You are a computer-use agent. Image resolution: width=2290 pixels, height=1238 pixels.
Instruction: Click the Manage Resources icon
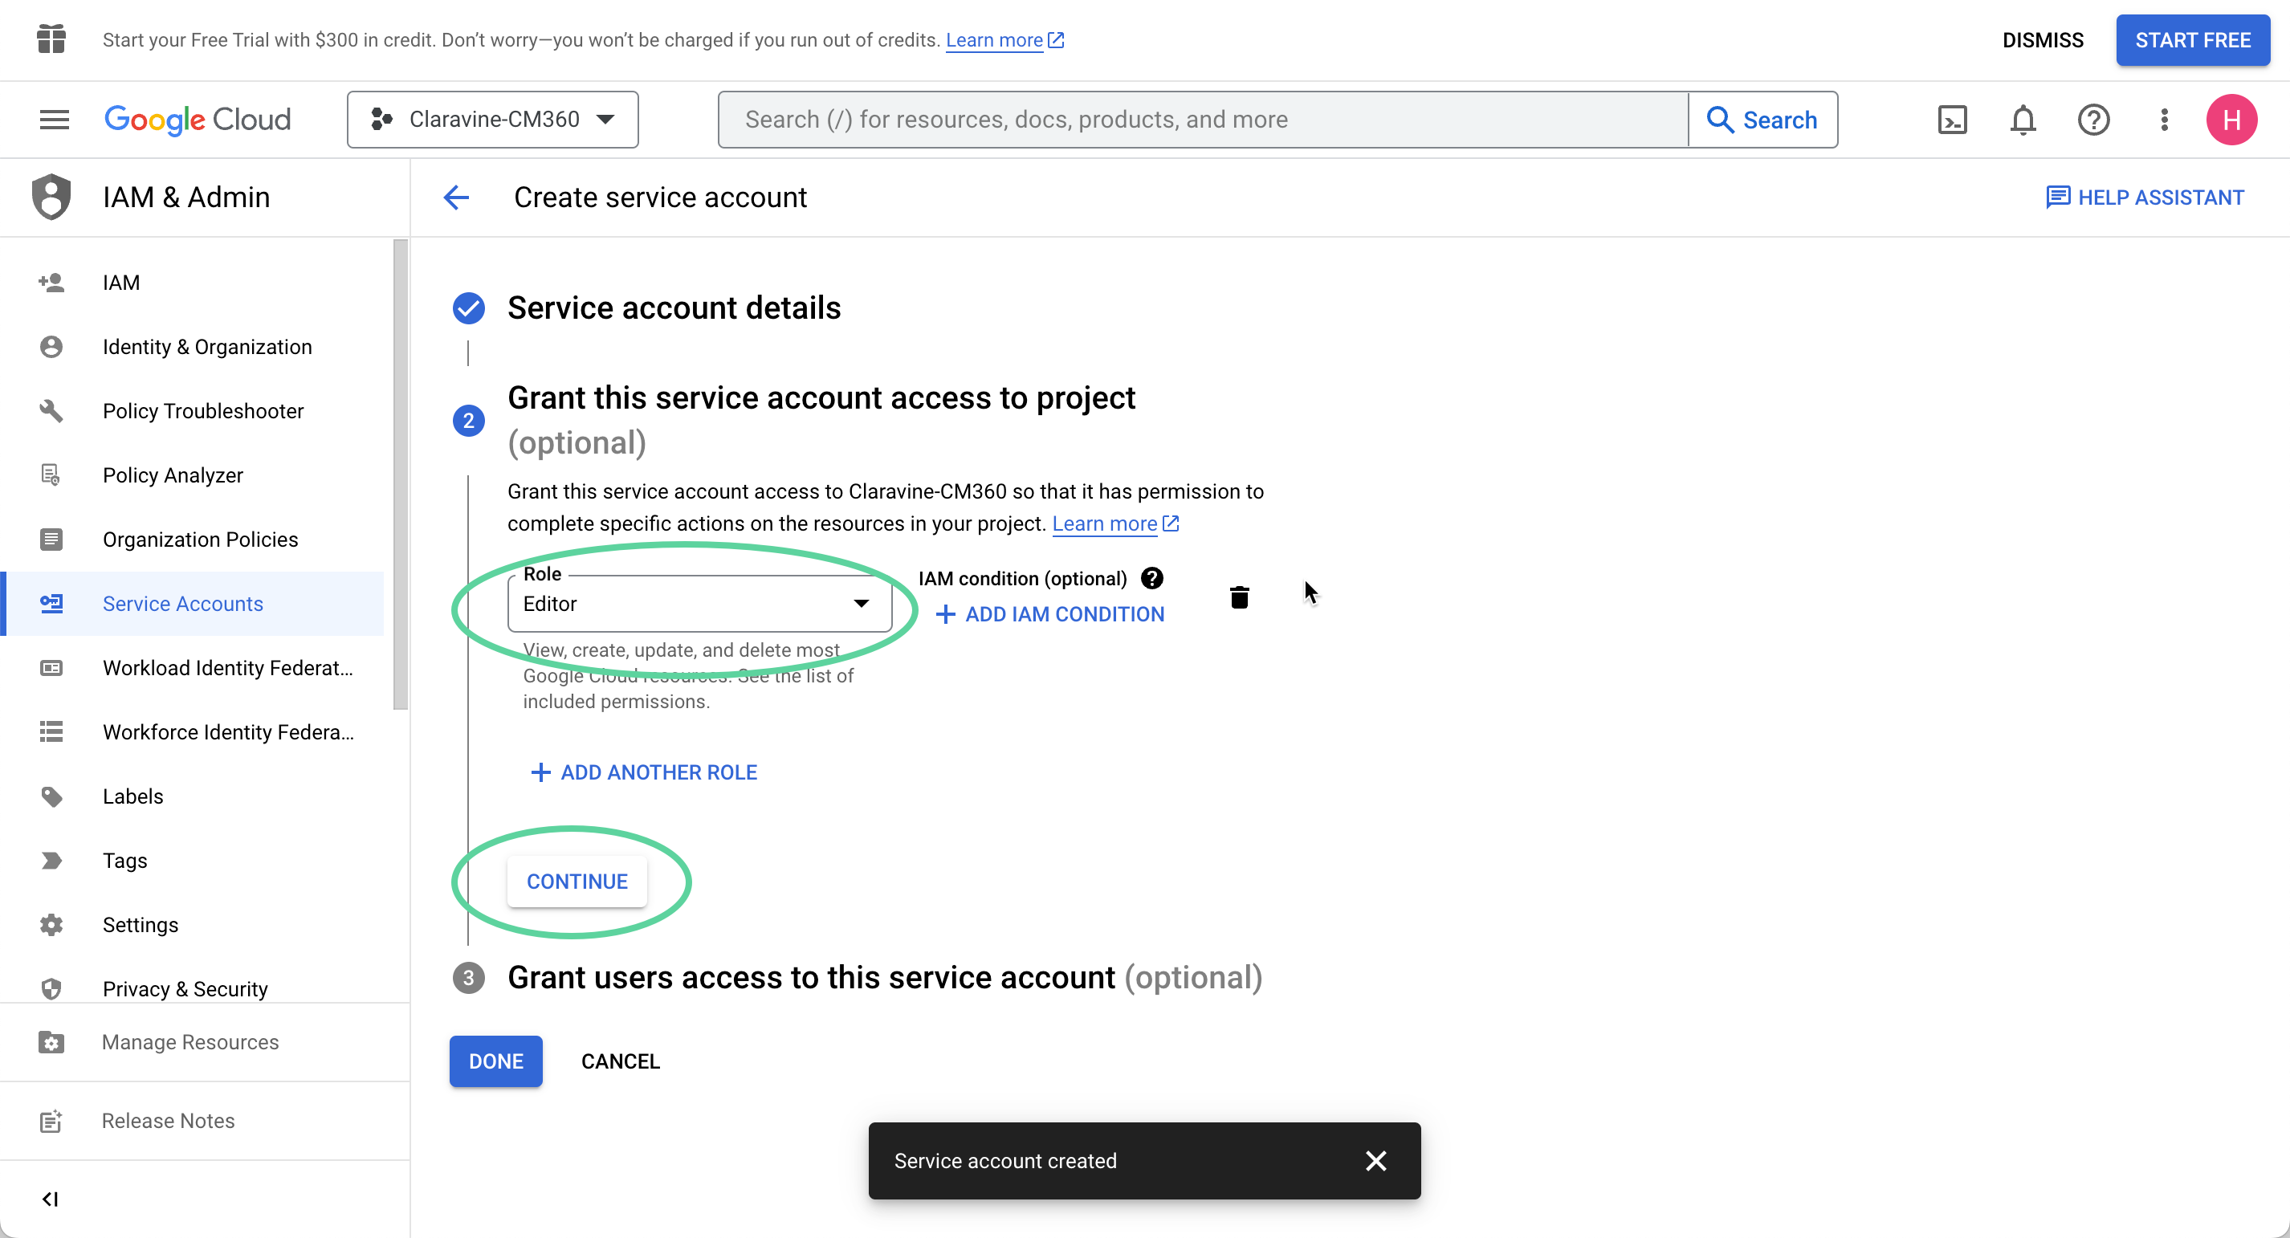tap(51, 1042)
